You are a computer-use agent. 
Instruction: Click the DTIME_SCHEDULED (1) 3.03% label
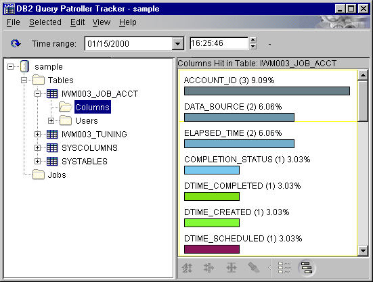pos(243,239)
